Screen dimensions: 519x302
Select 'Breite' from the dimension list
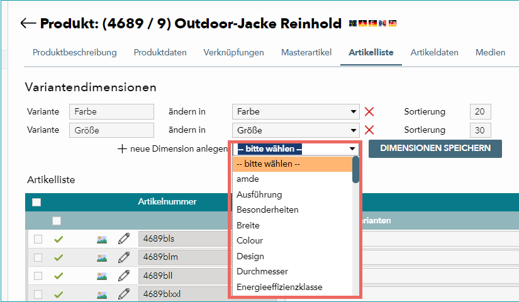pos(293,225)
